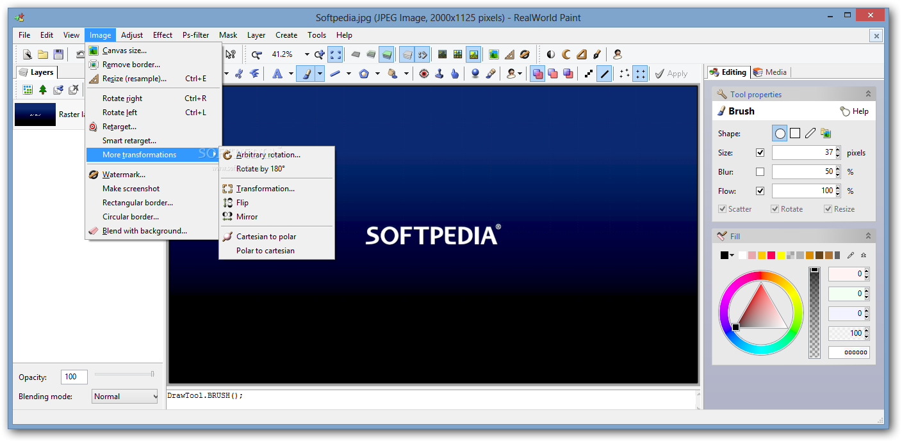The image size is (902, 442).
Task: Expand the polygon tool dropdown arrow
Action: (x=377, y=74)
